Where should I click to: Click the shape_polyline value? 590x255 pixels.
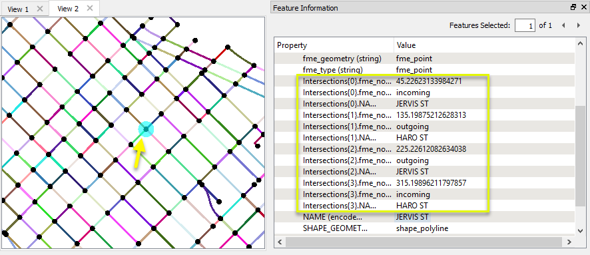coord(422,228)
